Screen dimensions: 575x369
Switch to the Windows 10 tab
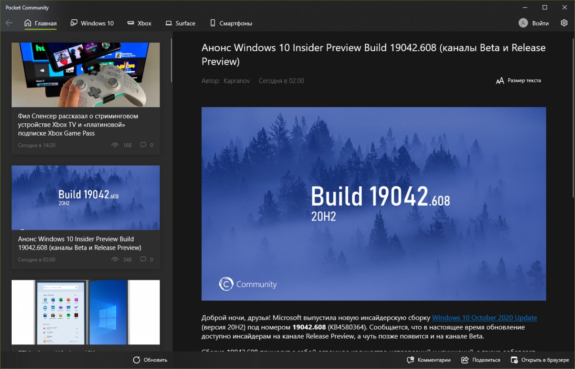click(92, 23)
